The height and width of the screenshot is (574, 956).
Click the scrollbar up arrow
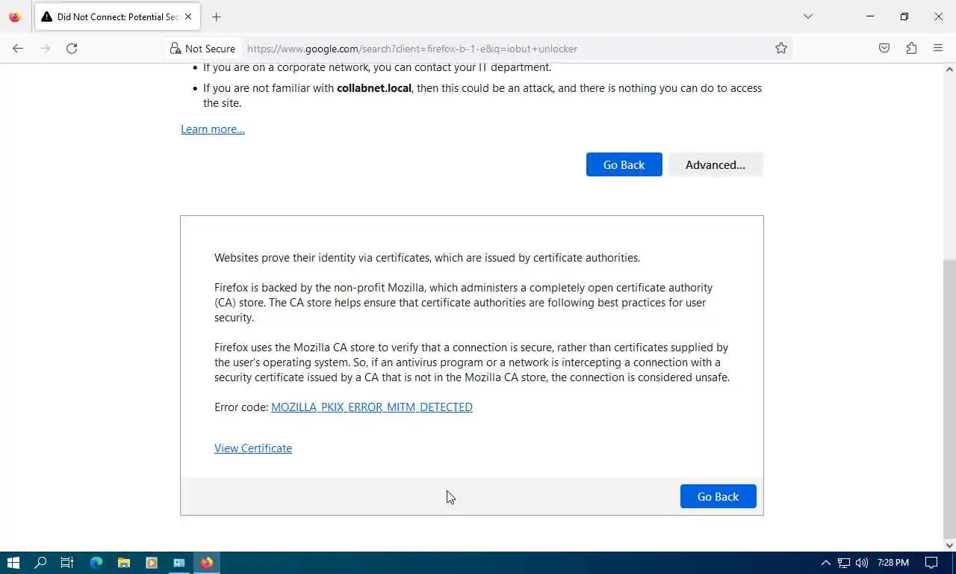pos(949,70)
